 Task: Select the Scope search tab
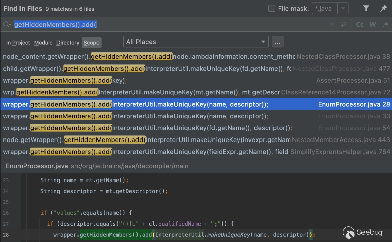(x=91, y=43)
